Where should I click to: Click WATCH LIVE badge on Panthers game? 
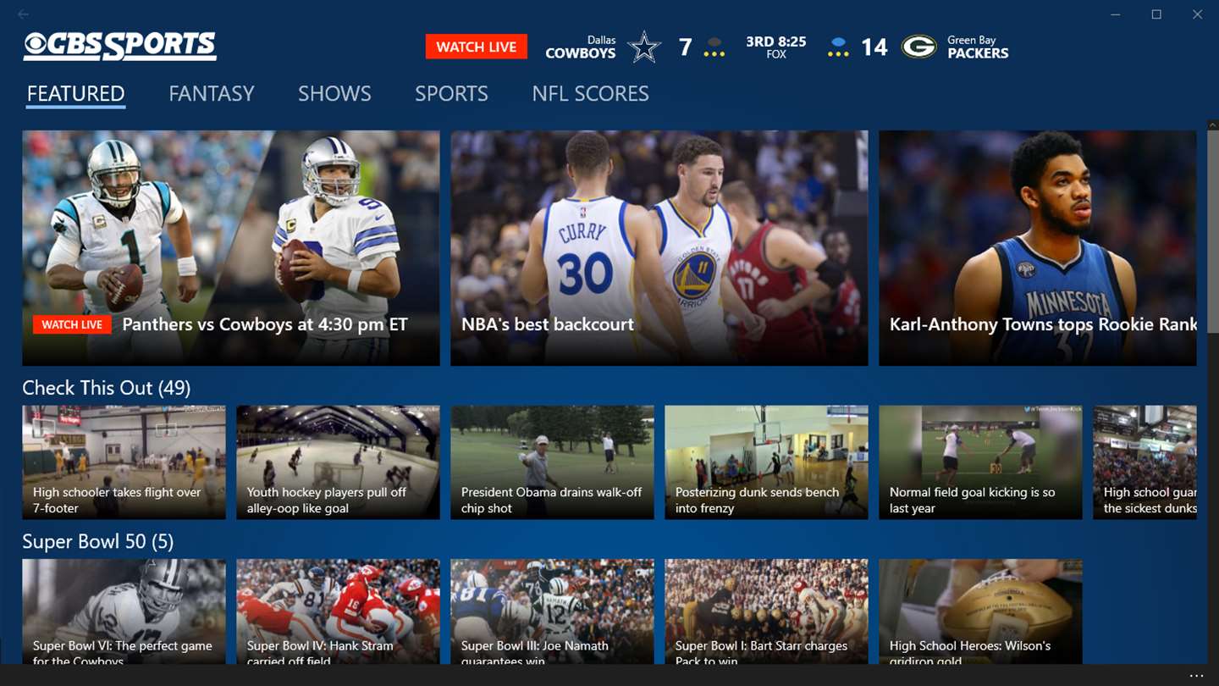(72, 324)
